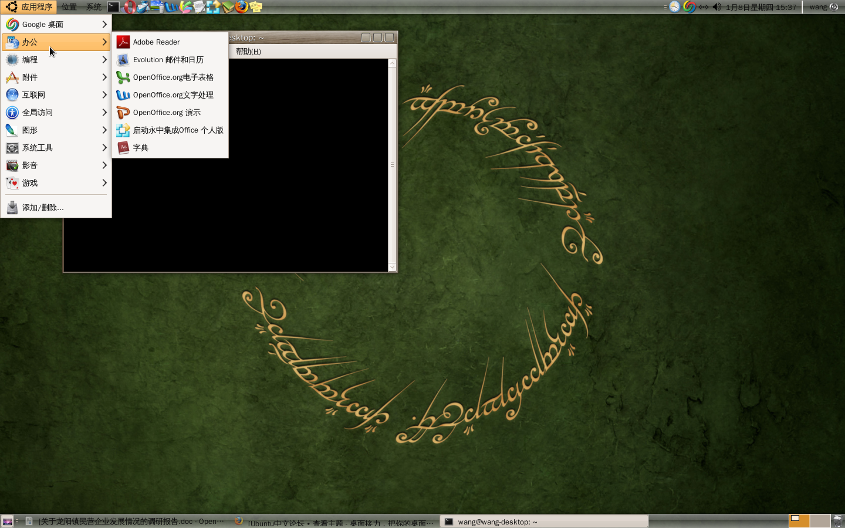Open Google Desktop tray icon
Screen dimensions: 845x528
coord(689,7)
